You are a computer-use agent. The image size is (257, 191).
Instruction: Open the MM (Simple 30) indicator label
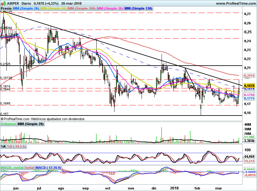click(110, 8)
